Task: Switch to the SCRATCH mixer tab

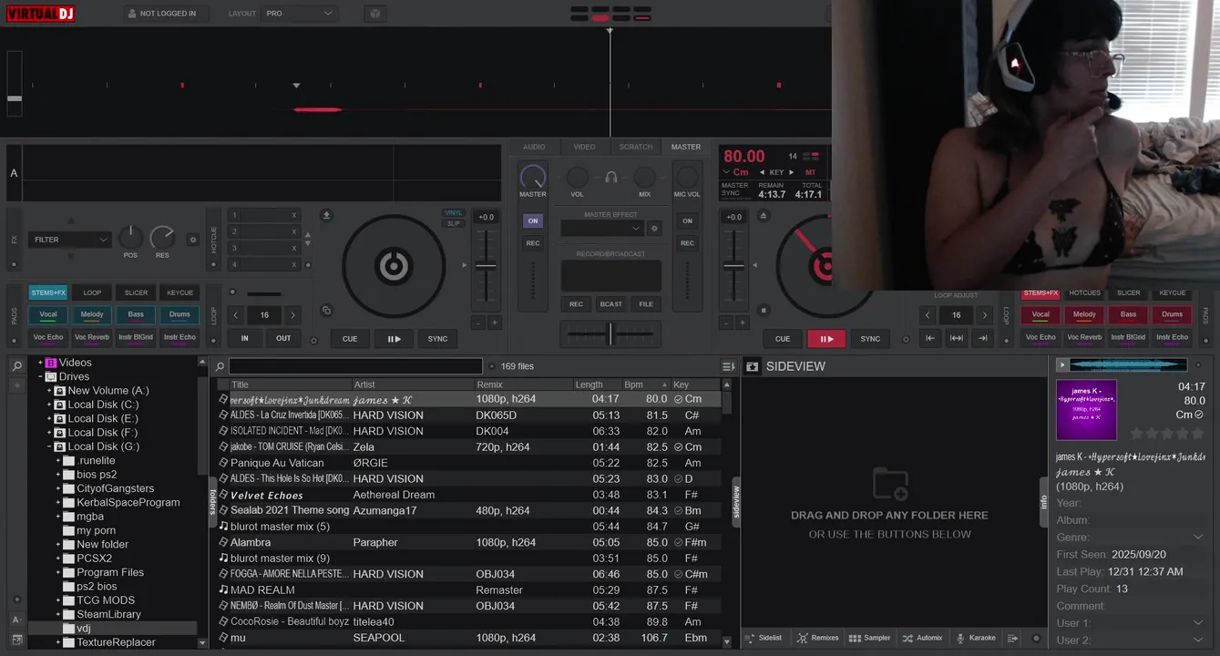Action: 636,147
